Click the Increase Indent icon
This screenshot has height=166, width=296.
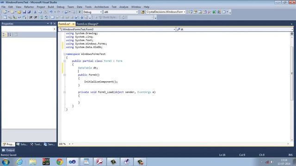tap(35, 18)
